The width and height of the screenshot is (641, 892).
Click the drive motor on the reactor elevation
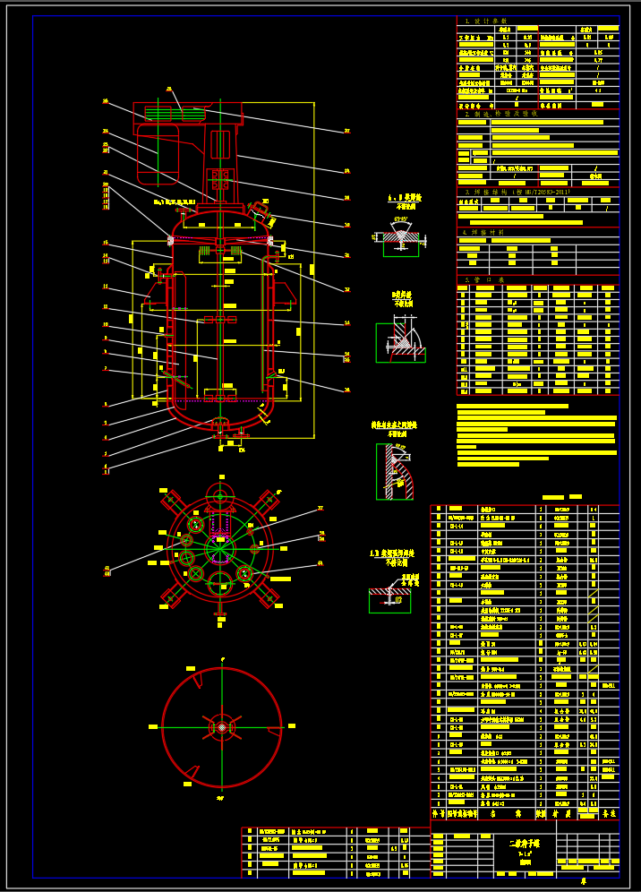tap(158, 154)
